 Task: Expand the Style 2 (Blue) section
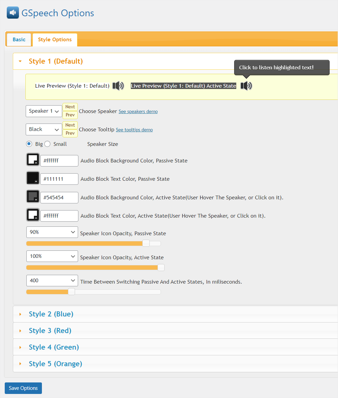pyautogui.click(x=51, y=314)
